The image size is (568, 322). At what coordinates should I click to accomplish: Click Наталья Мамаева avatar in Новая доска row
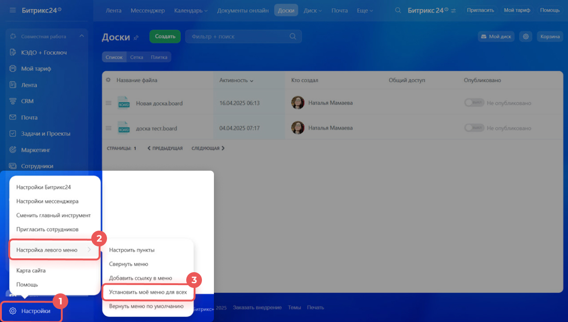tap(298, 102)
